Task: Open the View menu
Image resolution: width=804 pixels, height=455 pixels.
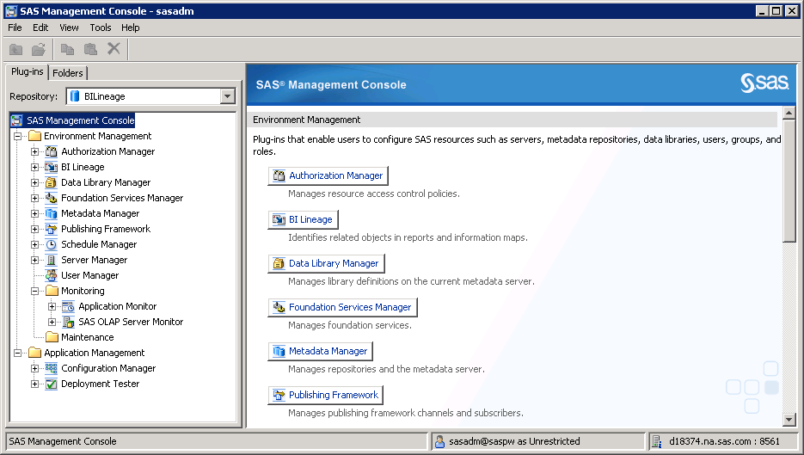Action: point(69,28)
